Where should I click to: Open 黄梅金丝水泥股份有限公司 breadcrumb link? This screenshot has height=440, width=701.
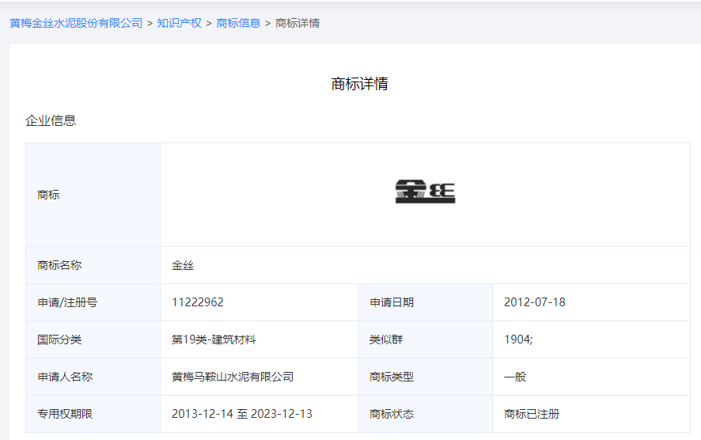(x=76, y=23)
